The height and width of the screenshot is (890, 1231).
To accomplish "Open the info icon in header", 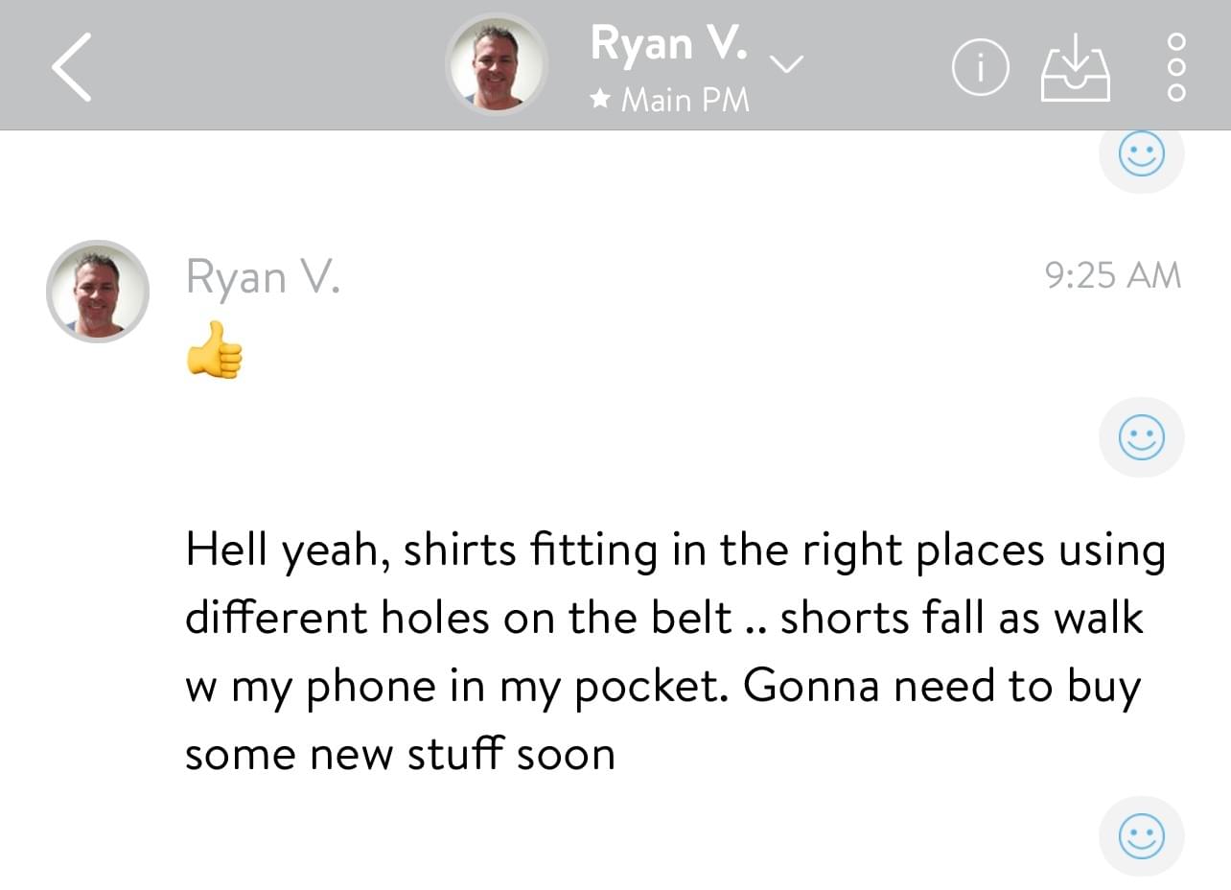I will point(980,68).
